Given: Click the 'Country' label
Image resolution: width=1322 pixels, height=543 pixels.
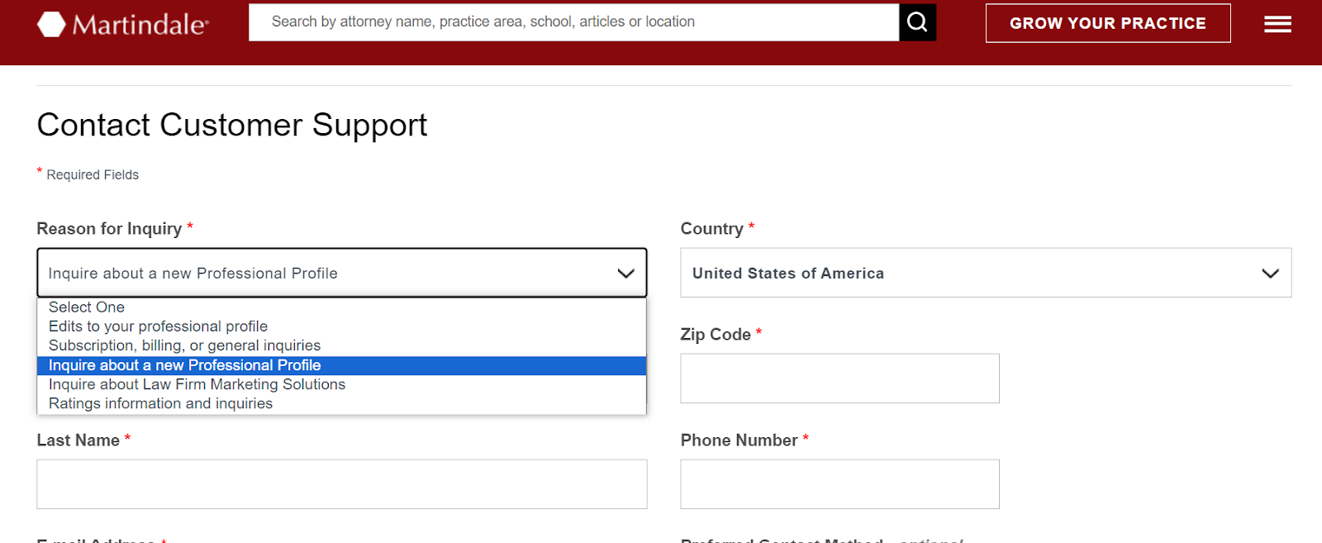Looking at the screenshot, I should click(712, 229).
